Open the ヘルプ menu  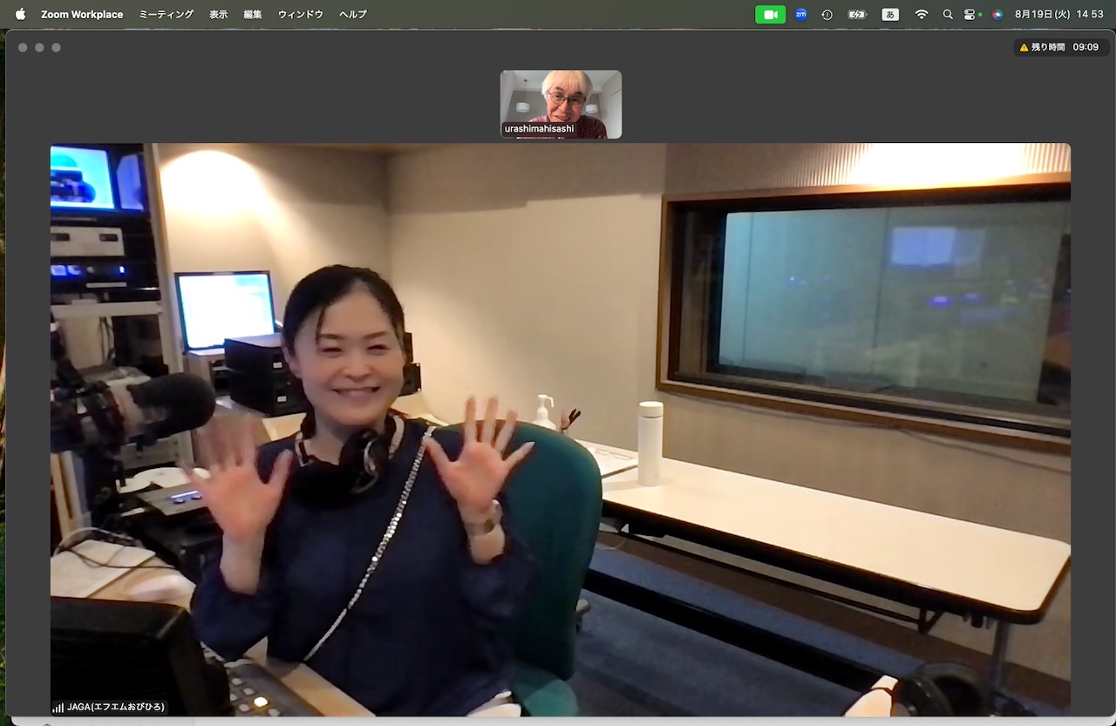352,14
